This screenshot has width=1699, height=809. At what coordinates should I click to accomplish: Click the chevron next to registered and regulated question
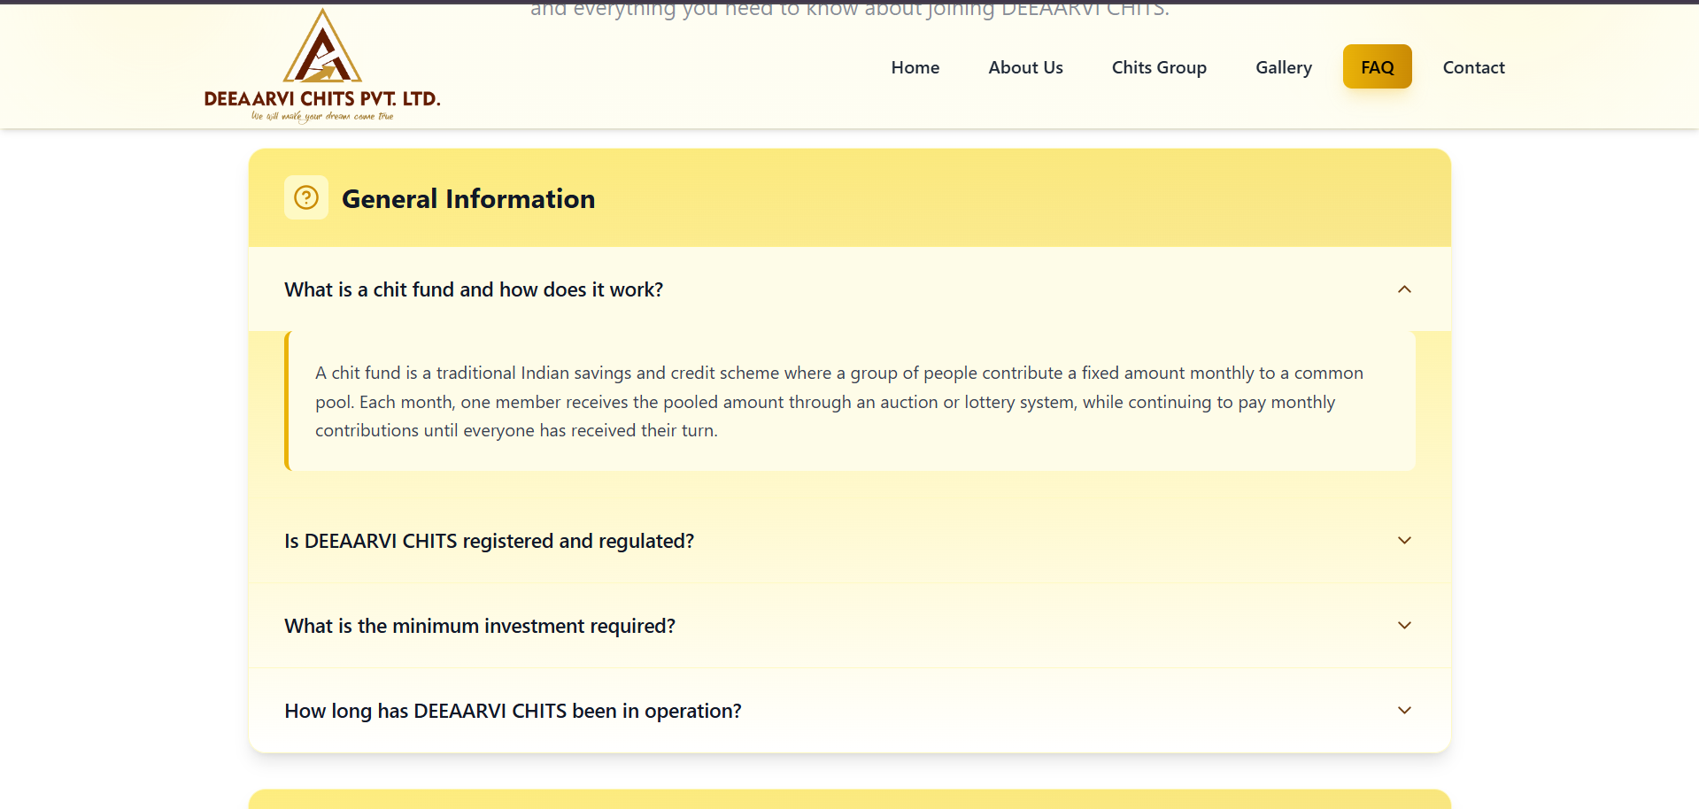(x=1404, y=541)
